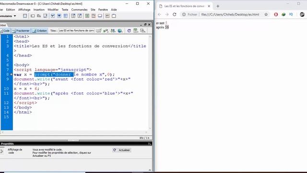Insert a Hidden Field from Forms bar
The height and width of the screenshot is (173, 307).
[x=39, y=16]
